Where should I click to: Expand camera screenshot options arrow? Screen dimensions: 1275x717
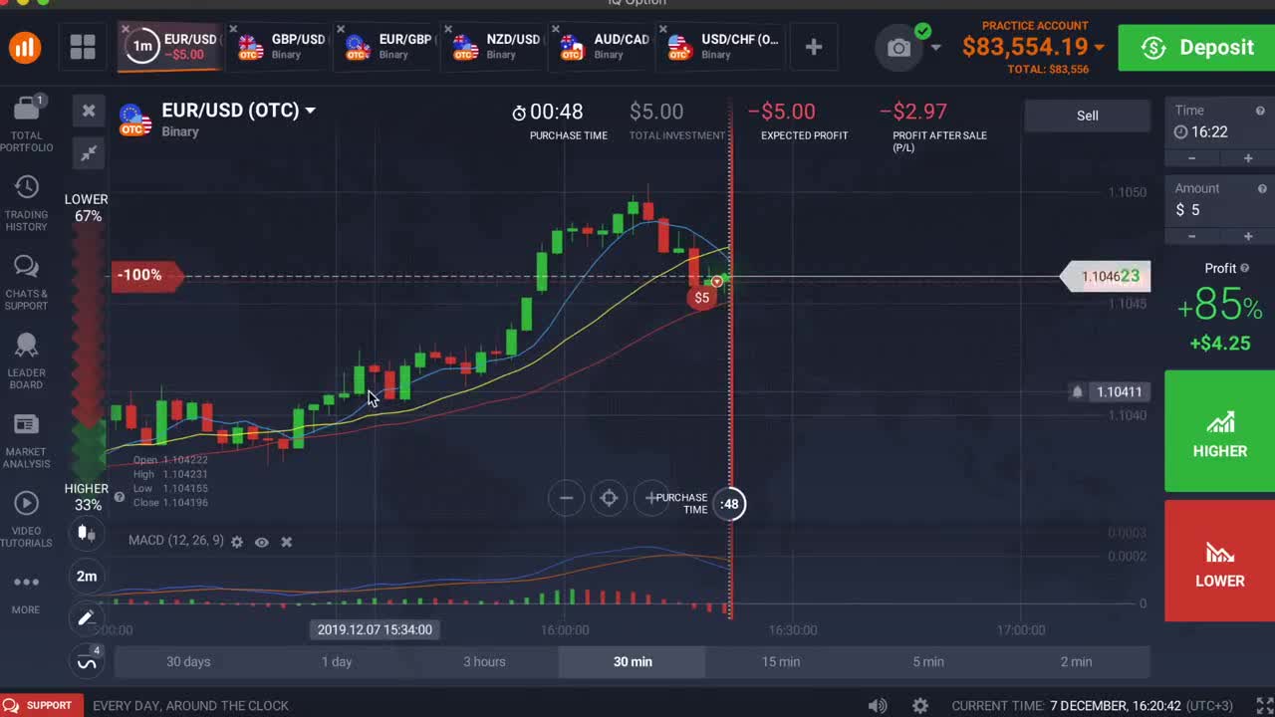coord(934,47)
